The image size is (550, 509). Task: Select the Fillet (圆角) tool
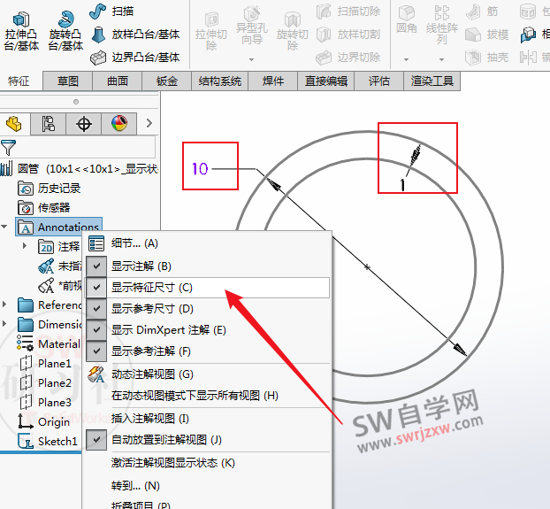(407, 19)
